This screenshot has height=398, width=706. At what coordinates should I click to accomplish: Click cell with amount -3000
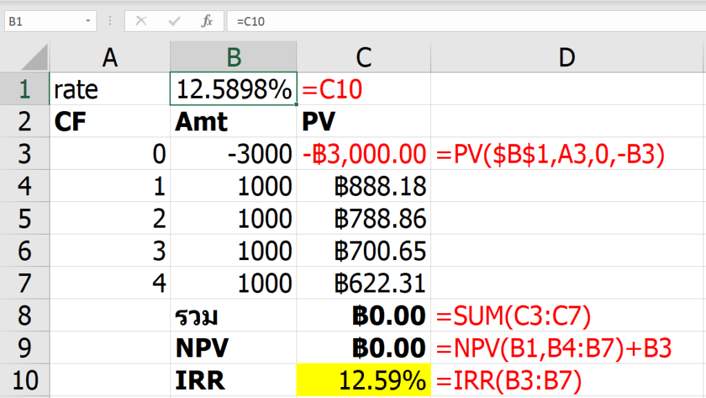[234, 154]
